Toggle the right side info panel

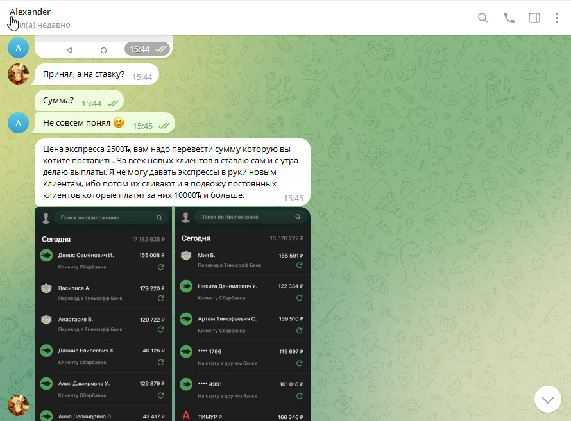pos(534,18)
